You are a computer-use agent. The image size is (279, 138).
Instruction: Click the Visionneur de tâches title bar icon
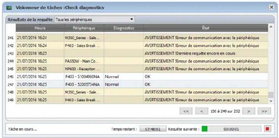tap(9, 8)
